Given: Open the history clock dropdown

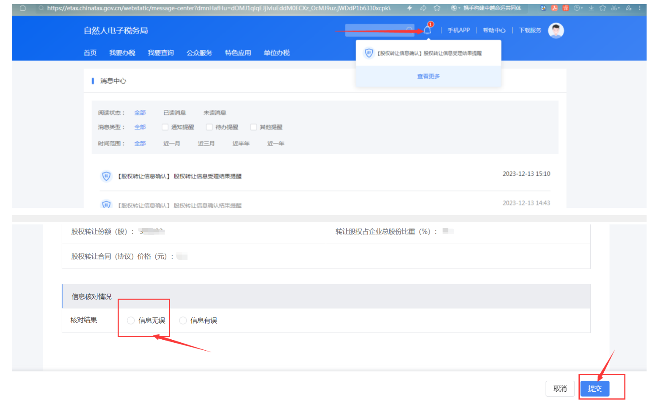Looking at the screenshot, I should tap(578, 8).
